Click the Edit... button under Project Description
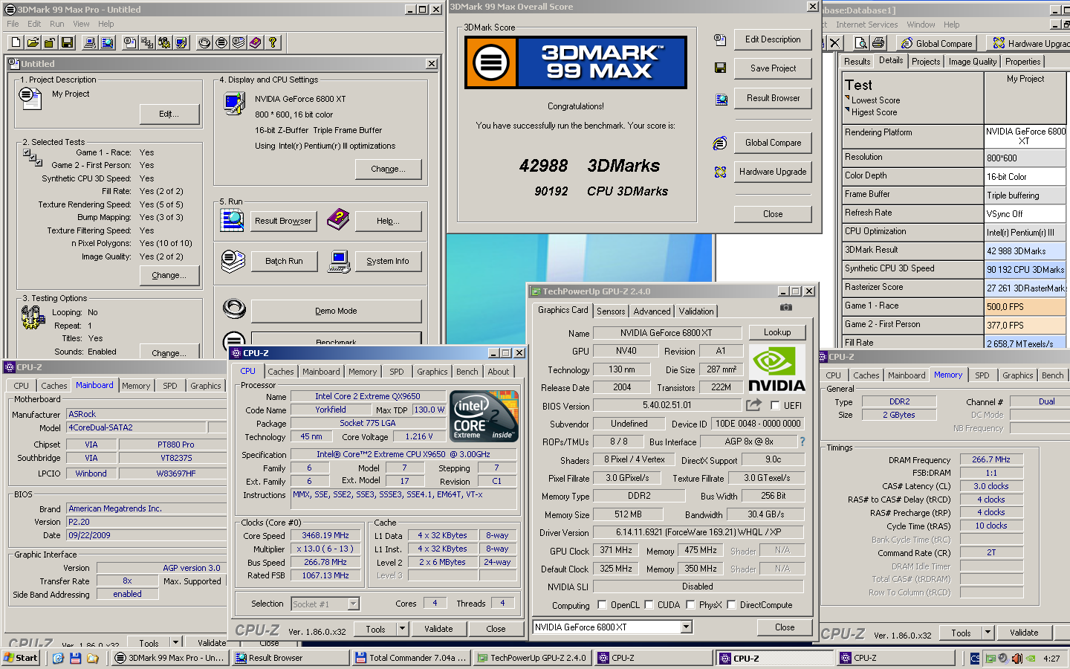Screen dimensions: 1070x669 click(x=169, y=114)
